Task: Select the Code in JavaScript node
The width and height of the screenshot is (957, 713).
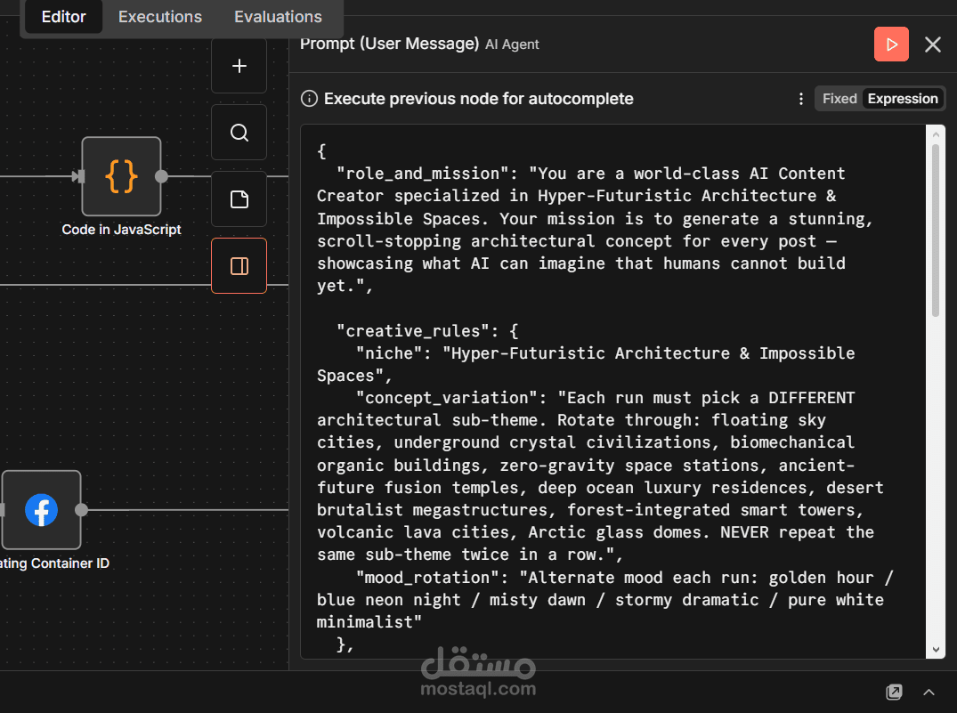Action: [121, 176]
